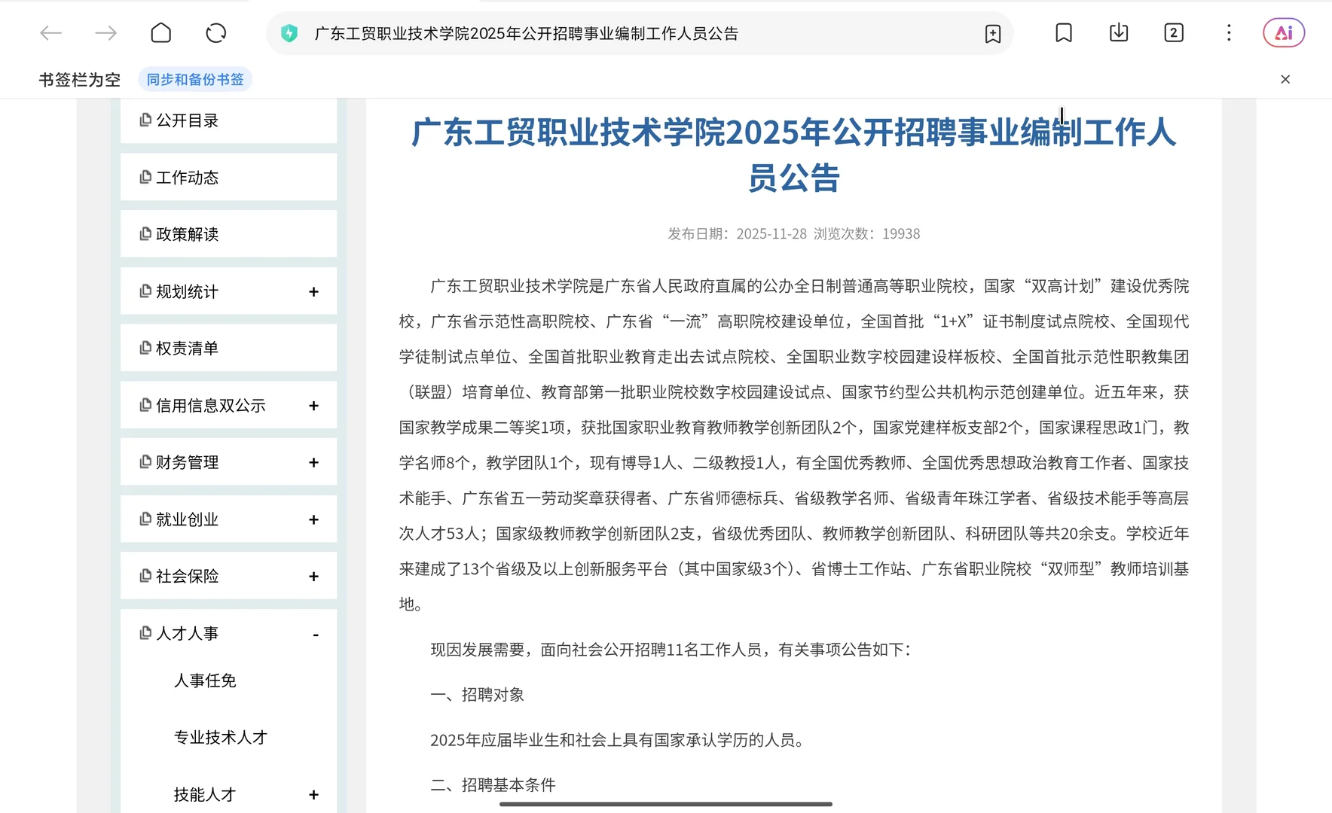1332x813 pixels.
Task: Open the bookmarks panel flag icon
Action: tap(1063, 33)
